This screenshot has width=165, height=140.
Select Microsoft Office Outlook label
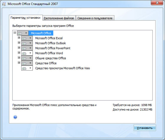[x=50, y=43]
